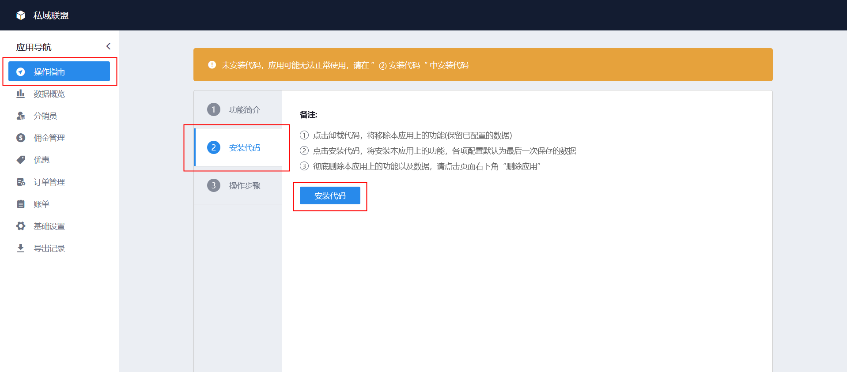
Task: Open the 基础设置 menu item
Action: (59, 226)
